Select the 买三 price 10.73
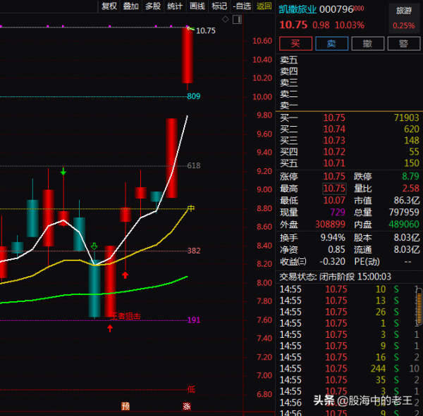 334,140
